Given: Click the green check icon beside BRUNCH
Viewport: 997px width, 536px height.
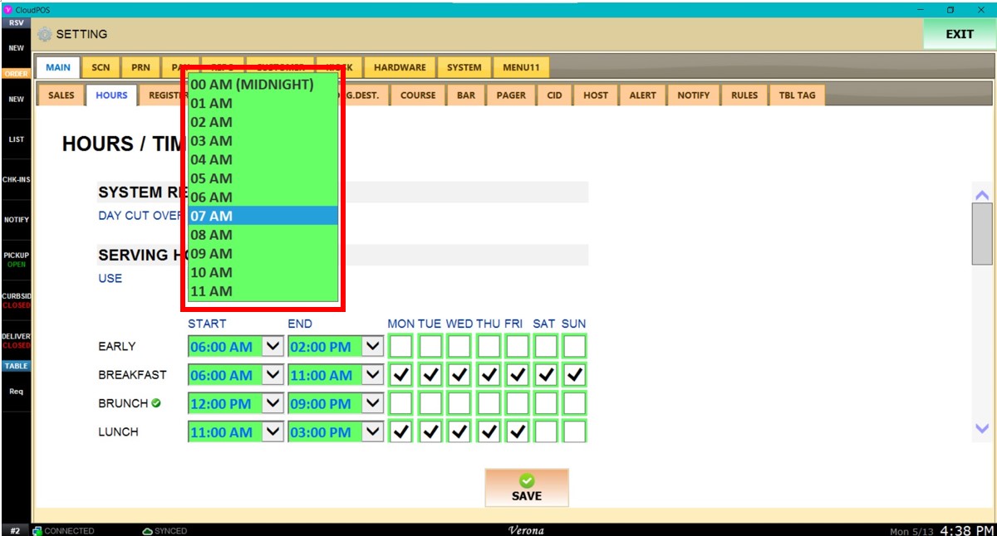Looking at the screenshot, I should 156,403.
